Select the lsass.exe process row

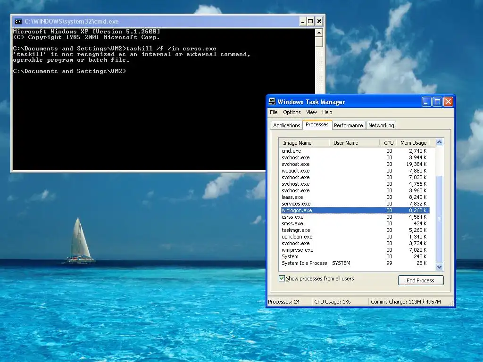355,197
